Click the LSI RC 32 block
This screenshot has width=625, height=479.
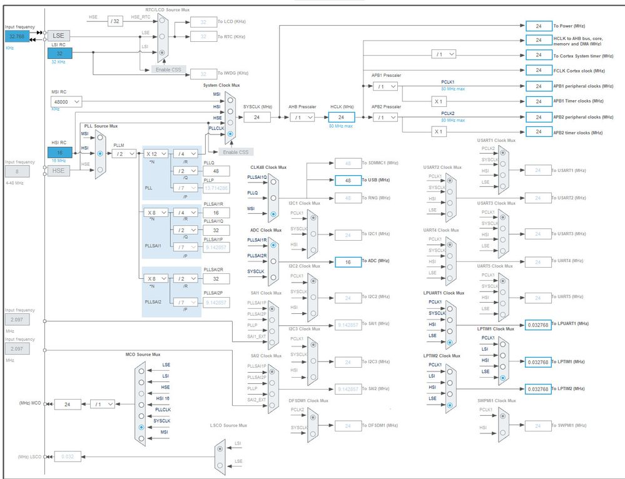[x=60, y=53]
